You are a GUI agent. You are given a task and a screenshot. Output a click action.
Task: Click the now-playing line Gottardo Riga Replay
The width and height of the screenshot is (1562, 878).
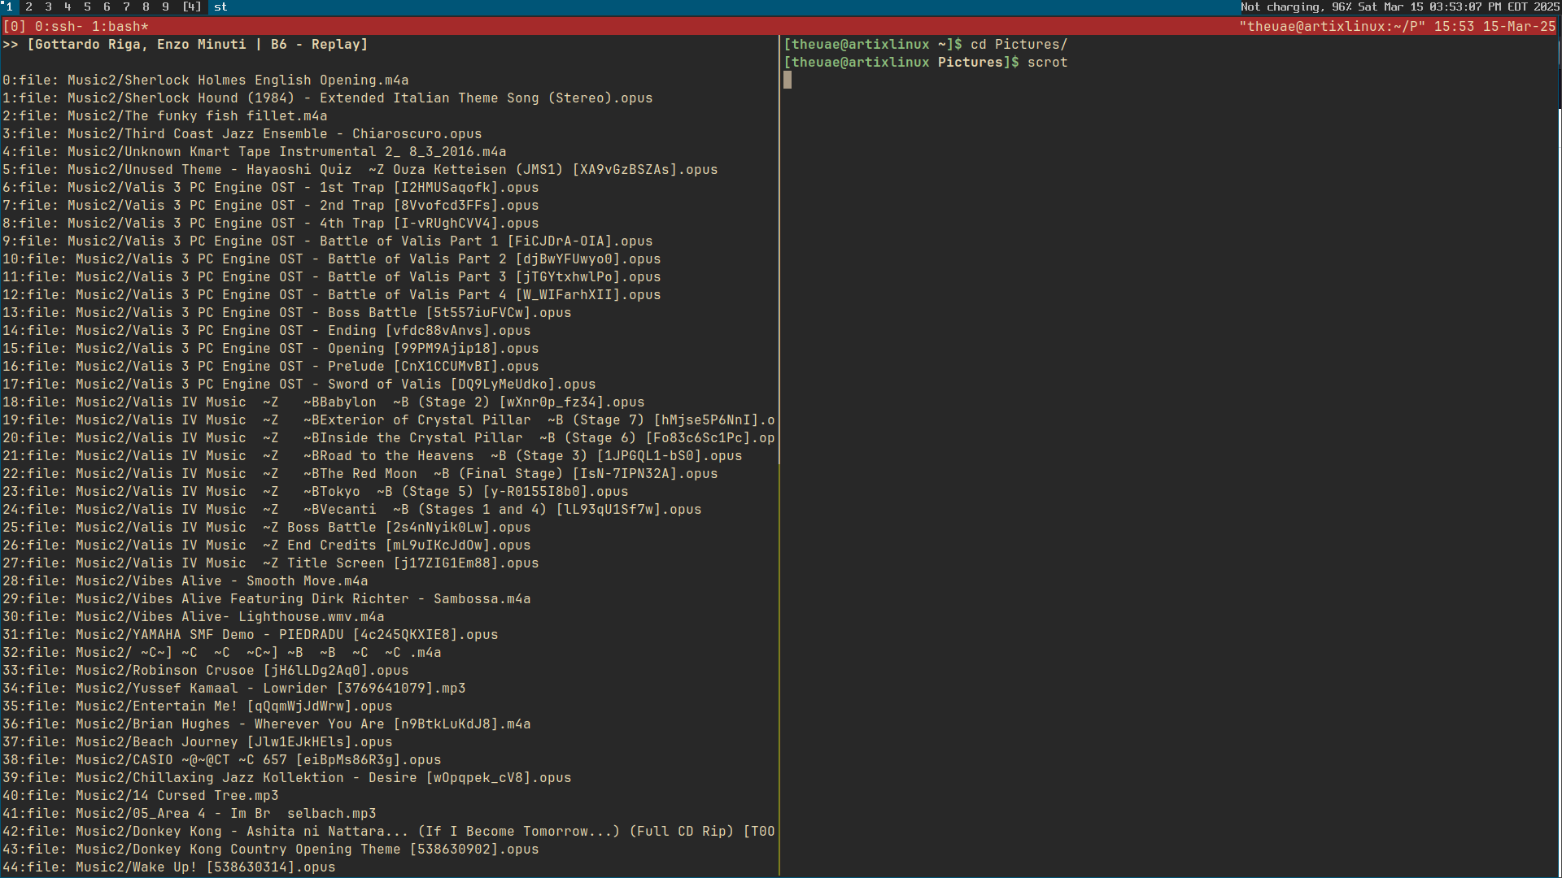tap(185, 45)
